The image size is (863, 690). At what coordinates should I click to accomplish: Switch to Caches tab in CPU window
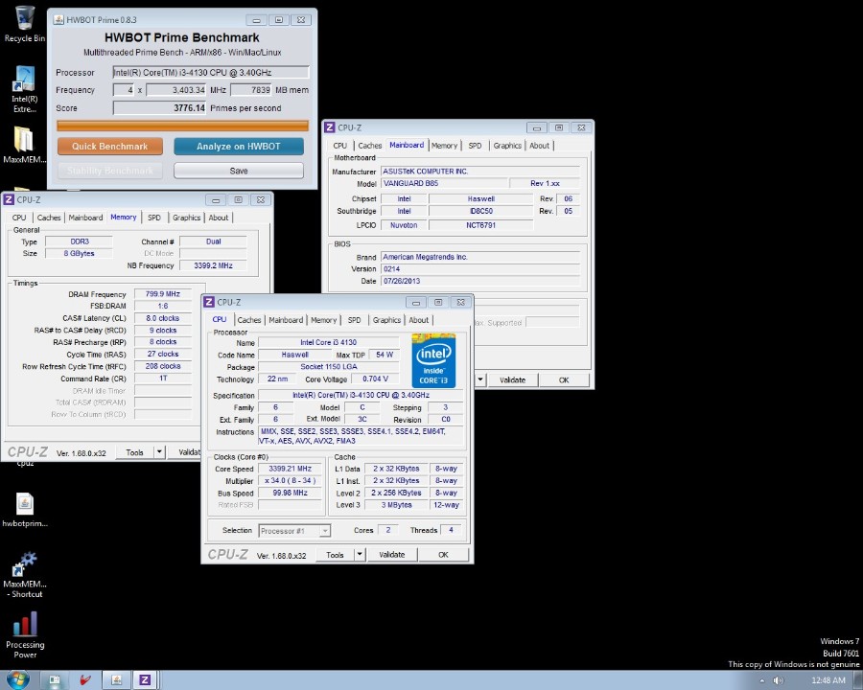click(x=249, y=320)
